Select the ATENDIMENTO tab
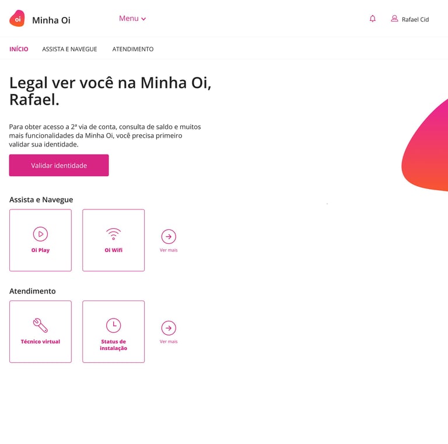Viewport: 448px width, 444px height. click(x=133, y=49)
